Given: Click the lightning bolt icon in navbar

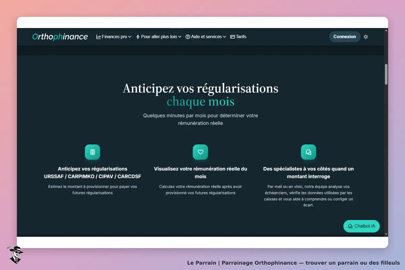Looking at the screenshot, I should [138, 37].
